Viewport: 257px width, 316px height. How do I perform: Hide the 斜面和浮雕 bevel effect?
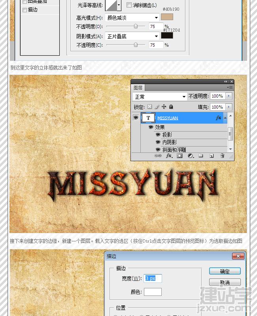pyautogui.click(x=158, y=150)
